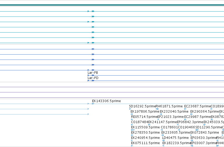
Task: Select the Lar-PD transcript label
Action: [93, 78]
